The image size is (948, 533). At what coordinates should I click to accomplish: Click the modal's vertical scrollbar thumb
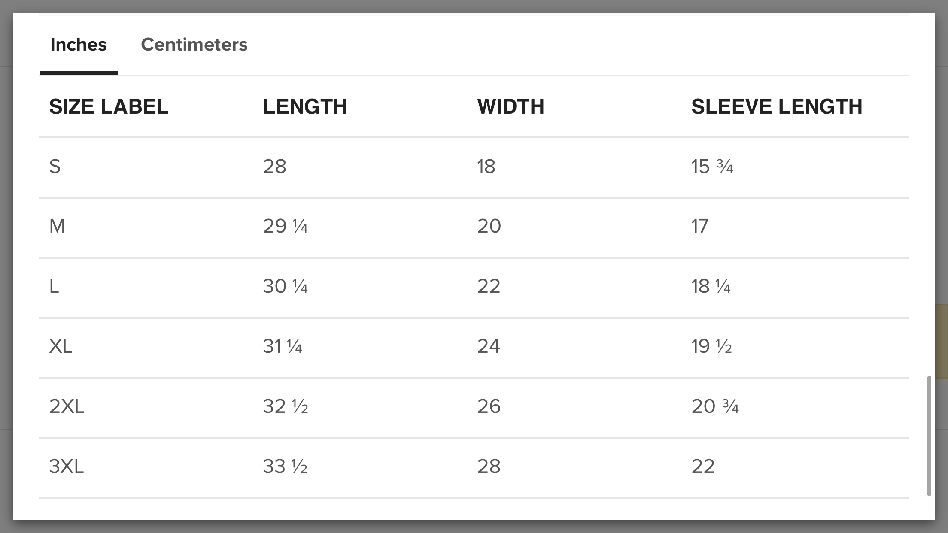coord(929,436)
